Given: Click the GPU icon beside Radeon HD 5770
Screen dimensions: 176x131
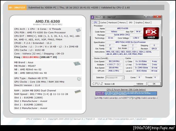Looking at the screenshot, I should 79,79.
